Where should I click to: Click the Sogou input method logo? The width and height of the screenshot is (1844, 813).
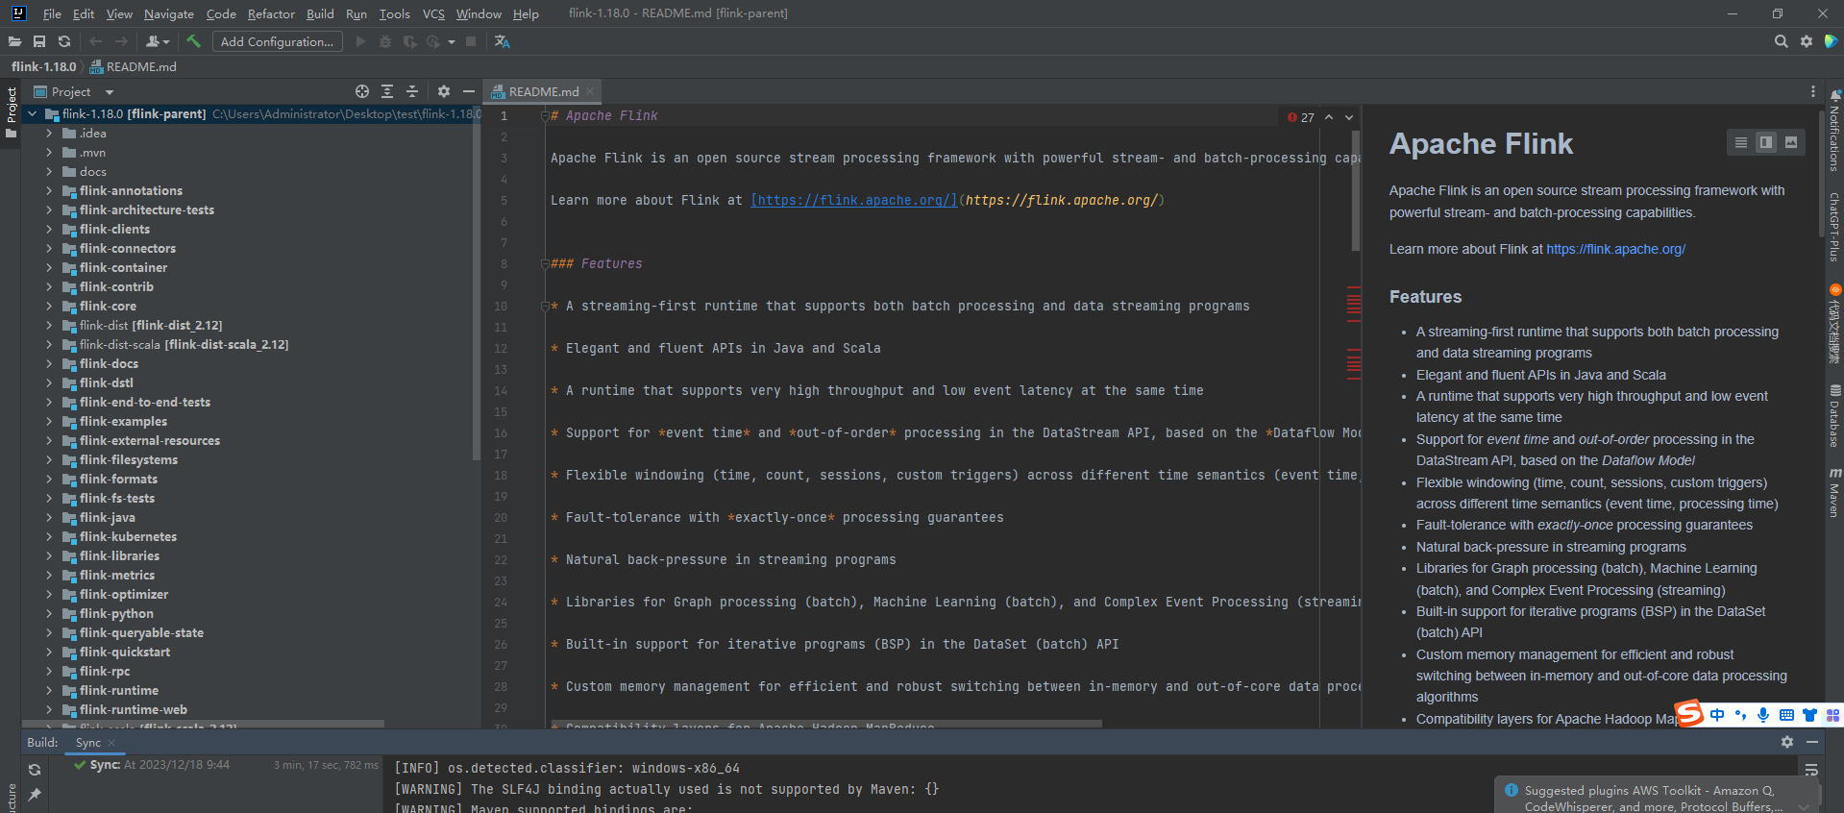click(x=1688, y=713)
